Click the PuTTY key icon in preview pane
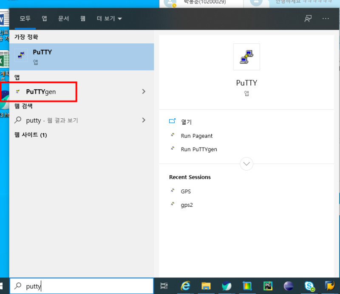Screen dimensions: 340x294 246,57
